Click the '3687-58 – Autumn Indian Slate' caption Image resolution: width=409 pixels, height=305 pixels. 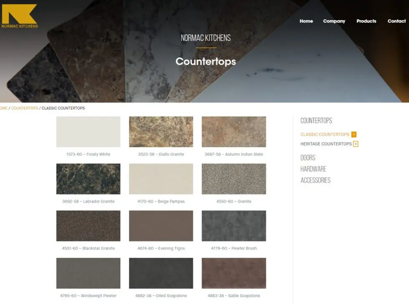(x=234, y=154)
